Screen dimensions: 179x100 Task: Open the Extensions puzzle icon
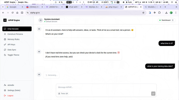pos(159,13)
